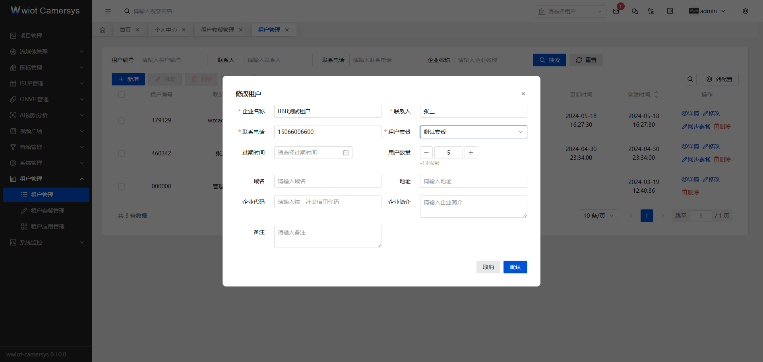The height and width of the screenshot is (362, 763).
Task: Close the edit tenant dialog
Action: pyautogui.click(x=523, y=94)
